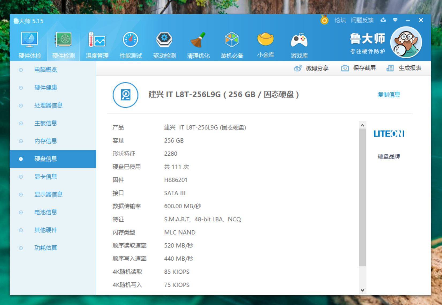The image size is (442, 305).
Task: Click the form factor value 2280
Action: [x=171, y=154]
